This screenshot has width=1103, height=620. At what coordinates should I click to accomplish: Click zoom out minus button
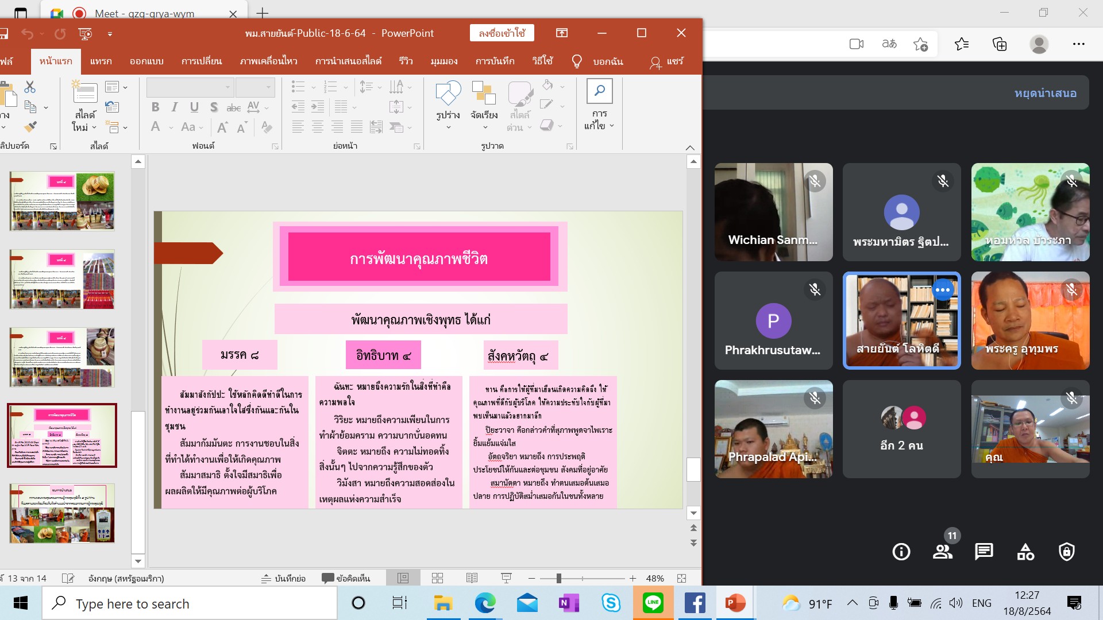point(531,578)
